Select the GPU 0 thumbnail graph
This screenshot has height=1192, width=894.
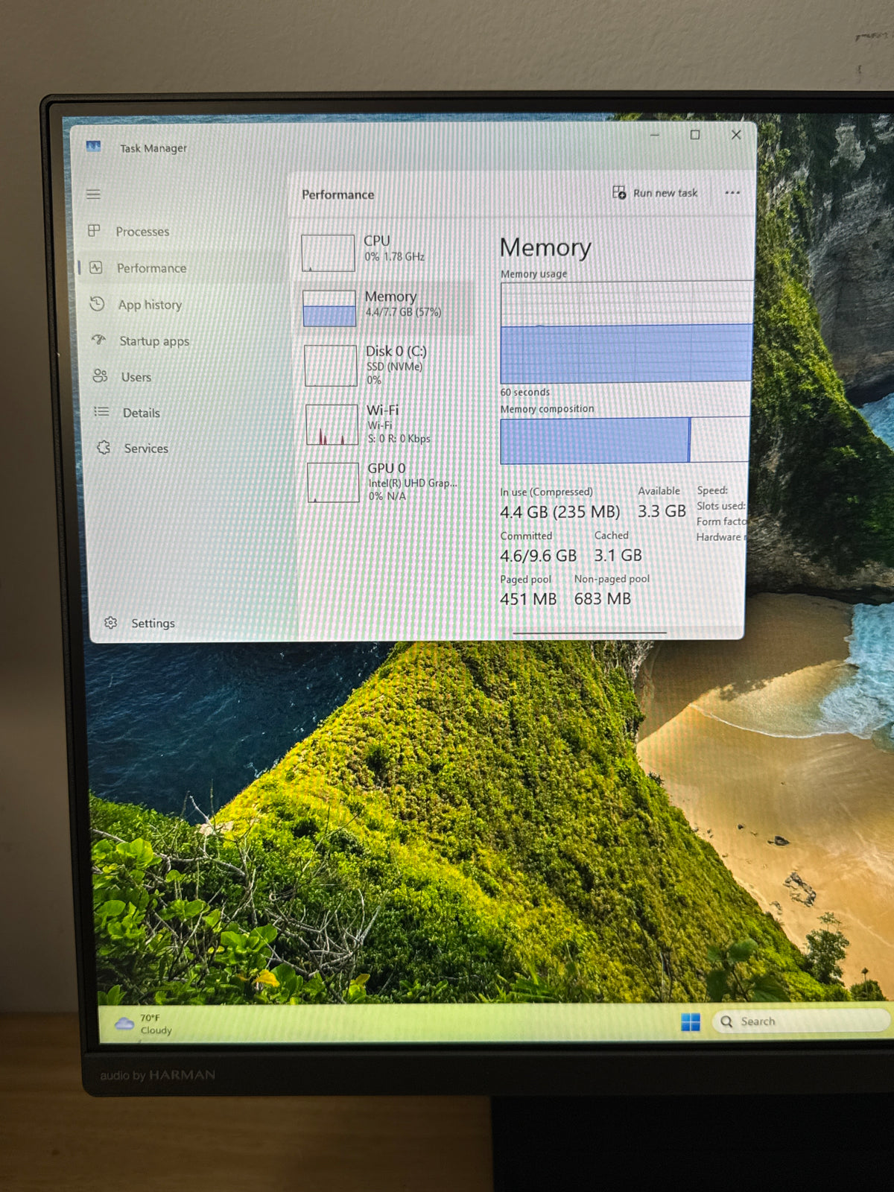coord(333,482)
